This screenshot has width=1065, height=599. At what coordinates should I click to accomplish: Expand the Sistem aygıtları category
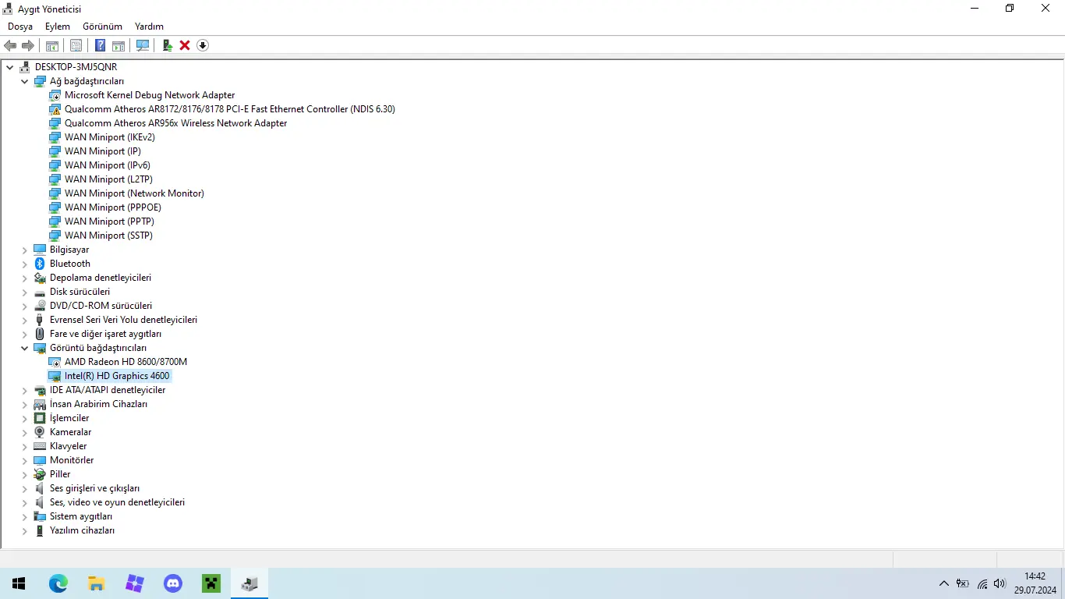[25, 516]
